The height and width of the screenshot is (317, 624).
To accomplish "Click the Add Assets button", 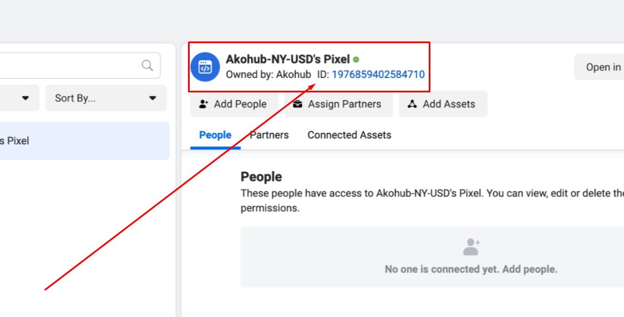I will coord(443,104).
